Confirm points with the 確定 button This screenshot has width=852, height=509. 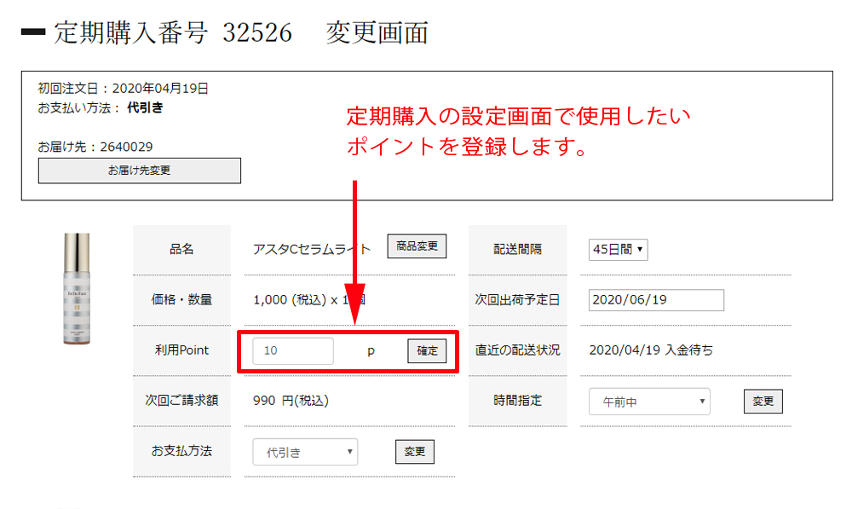coord(427,351)
